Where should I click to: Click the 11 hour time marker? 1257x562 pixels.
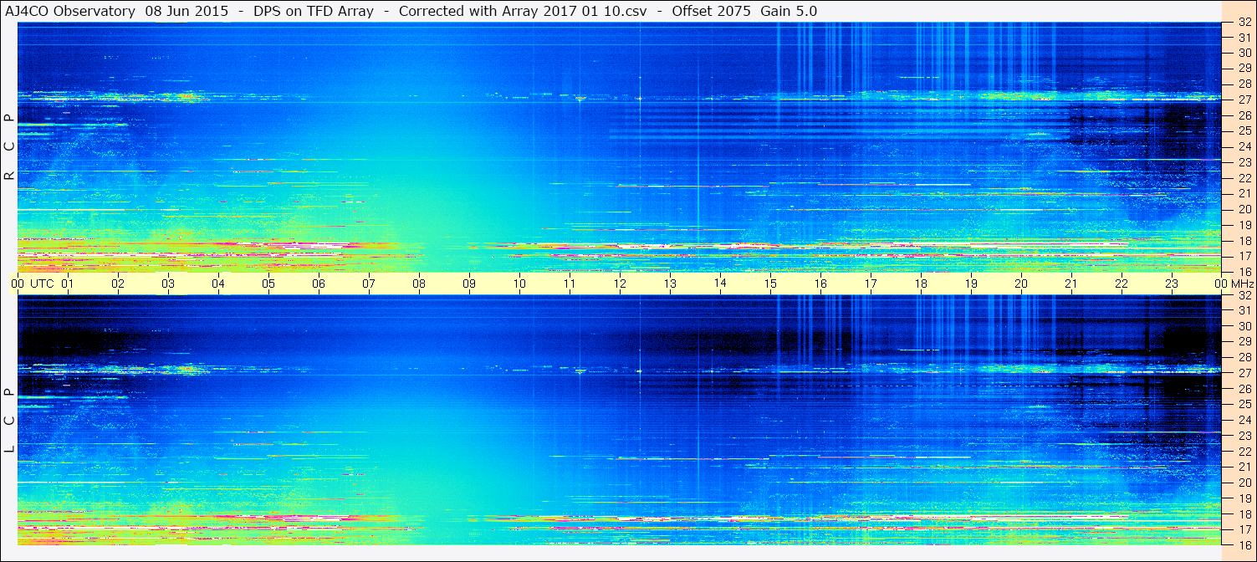point(570,284)
